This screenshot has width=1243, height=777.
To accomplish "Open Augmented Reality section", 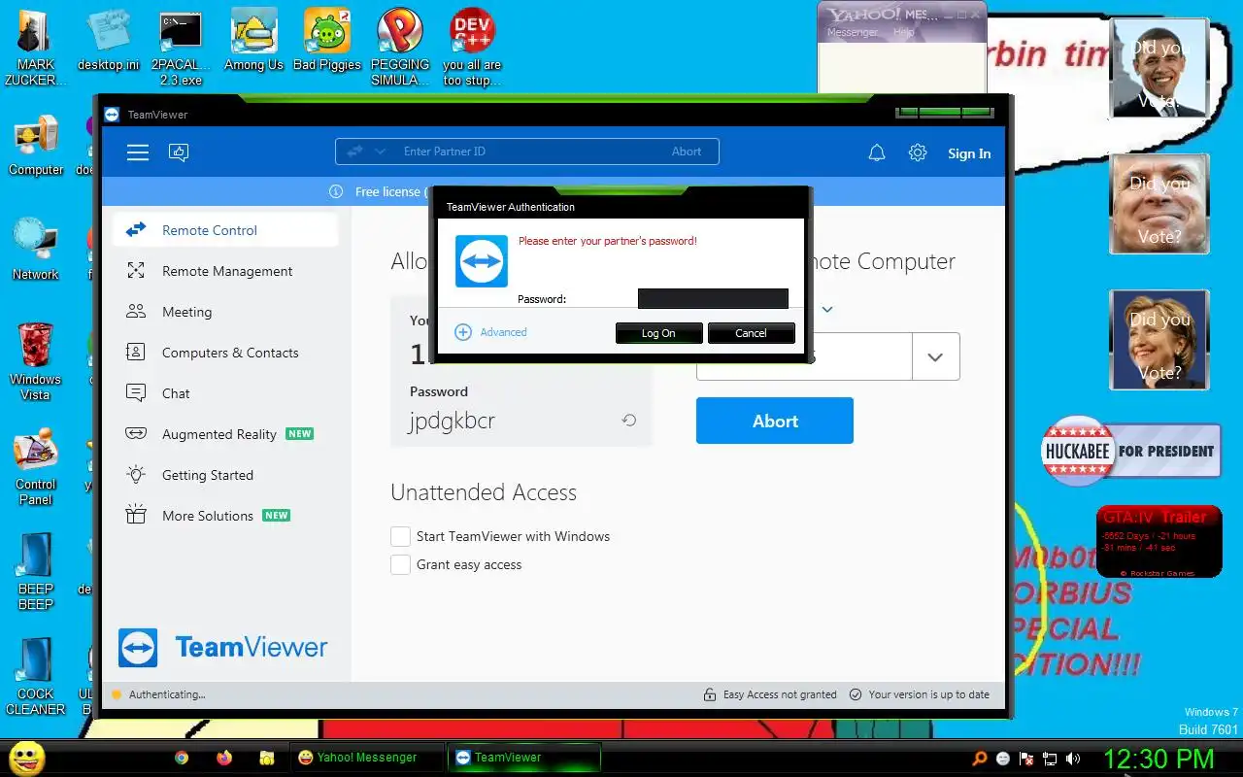I will [x=225, y=434].
